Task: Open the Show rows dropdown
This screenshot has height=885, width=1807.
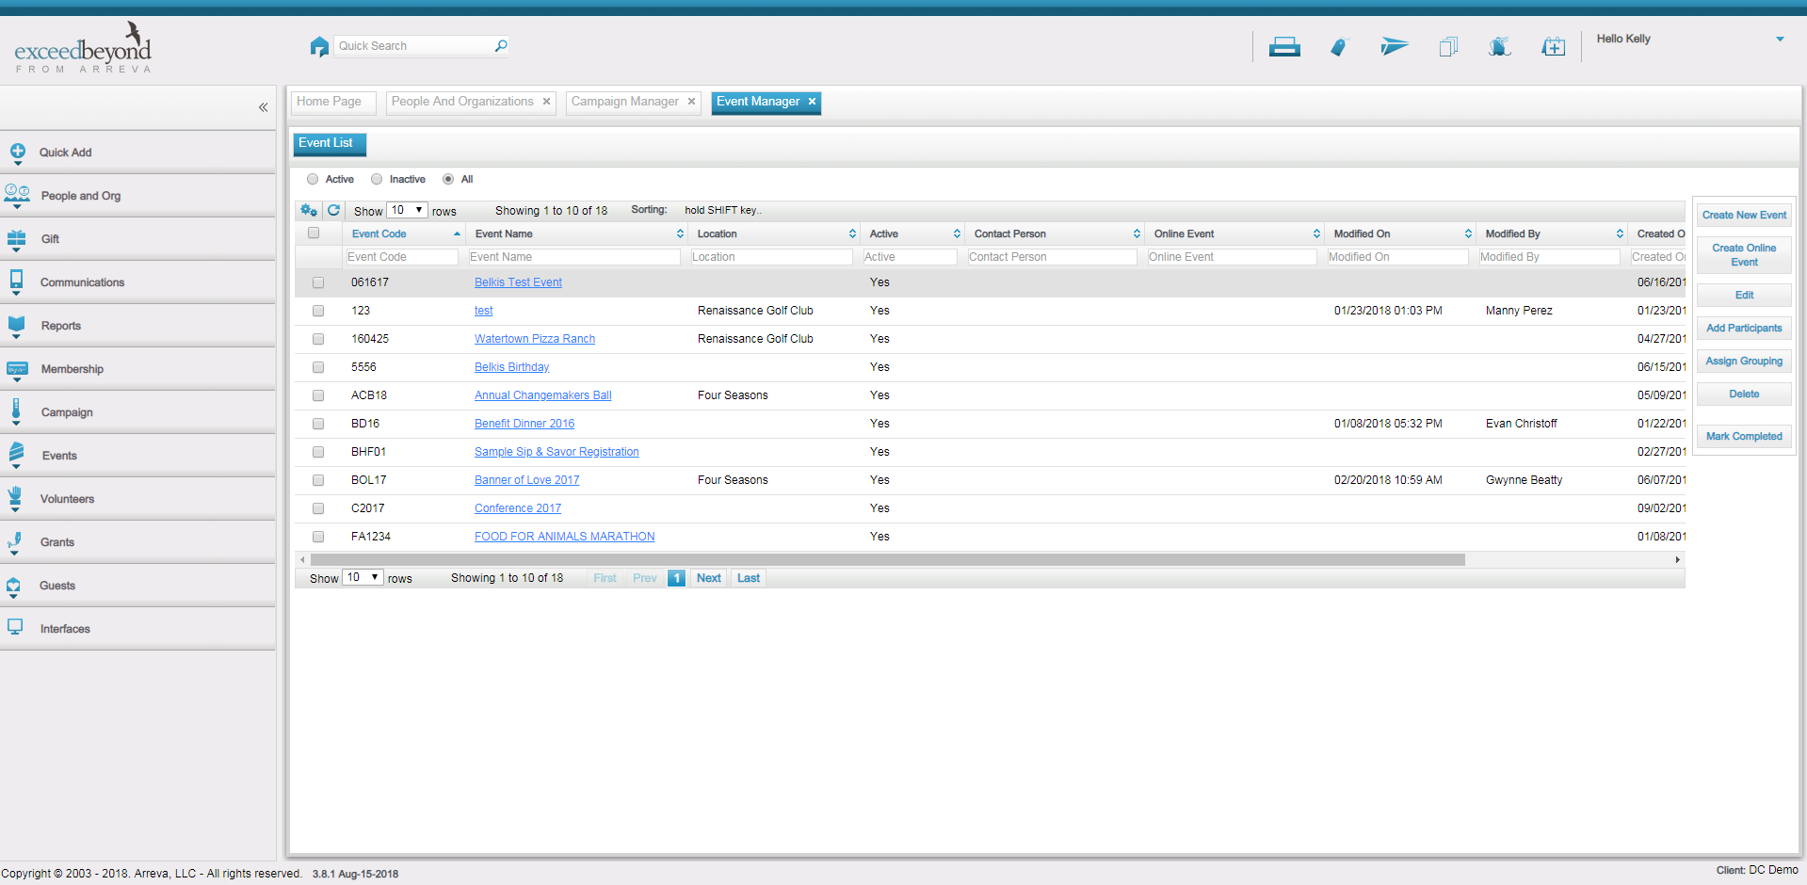Action: click(x=406, y=210)
